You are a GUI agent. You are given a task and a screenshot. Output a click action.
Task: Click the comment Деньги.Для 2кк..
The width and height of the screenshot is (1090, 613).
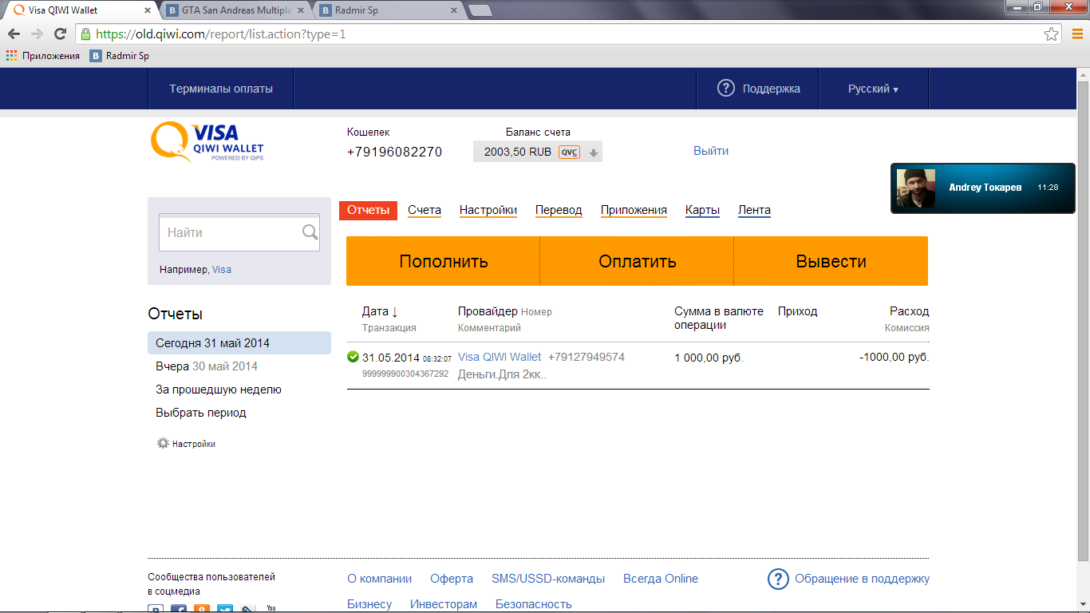(x=502, y=374)
